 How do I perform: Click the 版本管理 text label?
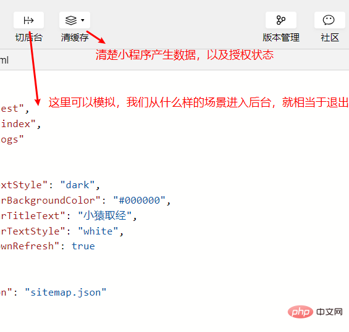coord(281,38)
